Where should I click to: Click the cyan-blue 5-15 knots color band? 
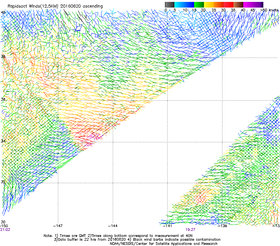coord(184,5)
